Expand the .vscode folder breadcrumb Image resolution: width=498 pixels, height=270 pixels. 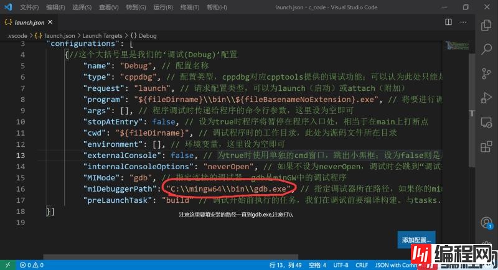tap(20, 36)
